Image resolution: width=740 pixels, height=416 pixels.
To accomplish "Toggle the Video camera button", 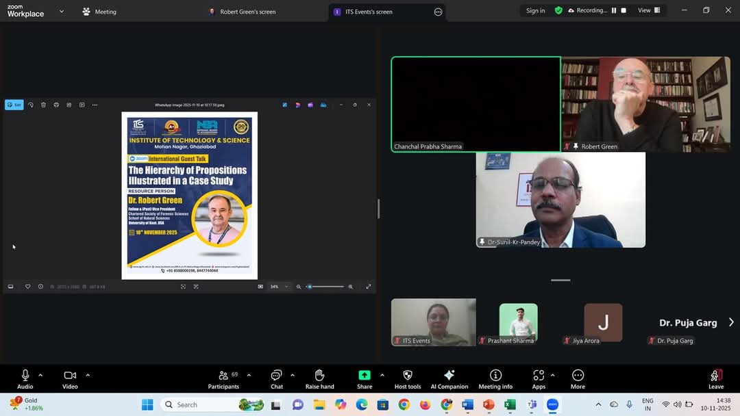I will (70, 378).
